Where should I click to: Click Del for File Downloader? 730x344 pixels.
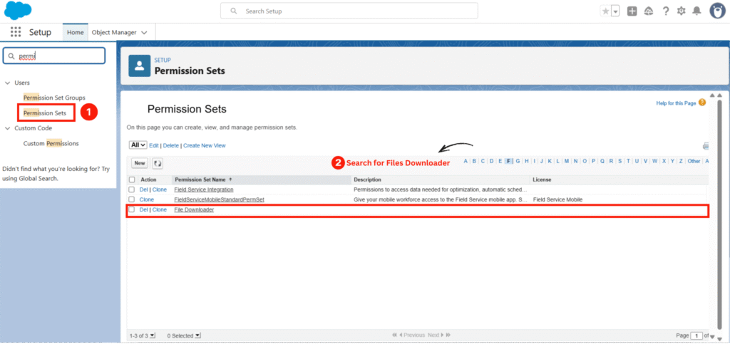[143, 209]
